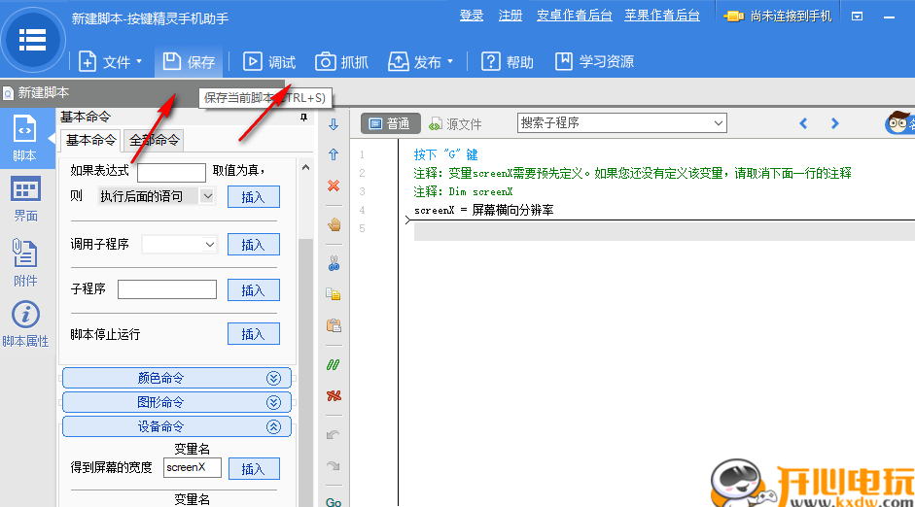
Task: Select comment line 注释: Dim screenX
Action: click(464, 191)
